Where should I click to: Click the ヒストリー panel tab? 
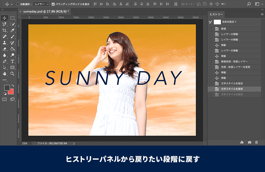tap(216, 14)
